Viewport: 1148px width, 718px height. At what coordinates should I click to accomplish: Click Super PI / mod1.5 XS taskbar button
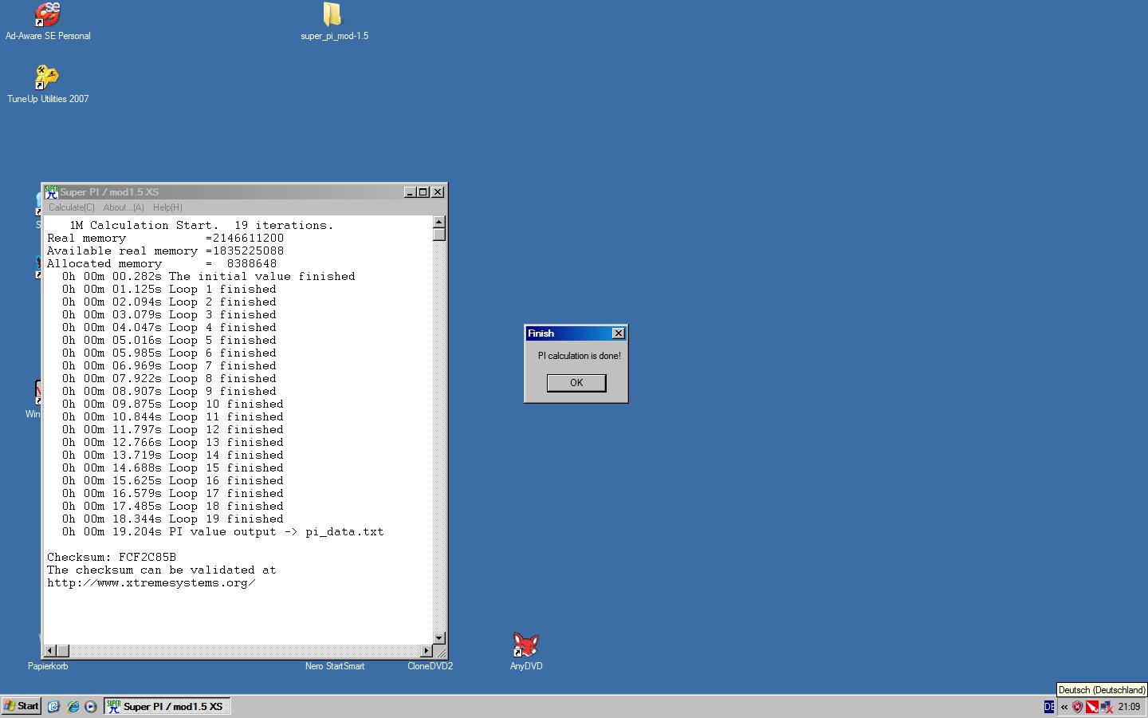pos(167,706)
